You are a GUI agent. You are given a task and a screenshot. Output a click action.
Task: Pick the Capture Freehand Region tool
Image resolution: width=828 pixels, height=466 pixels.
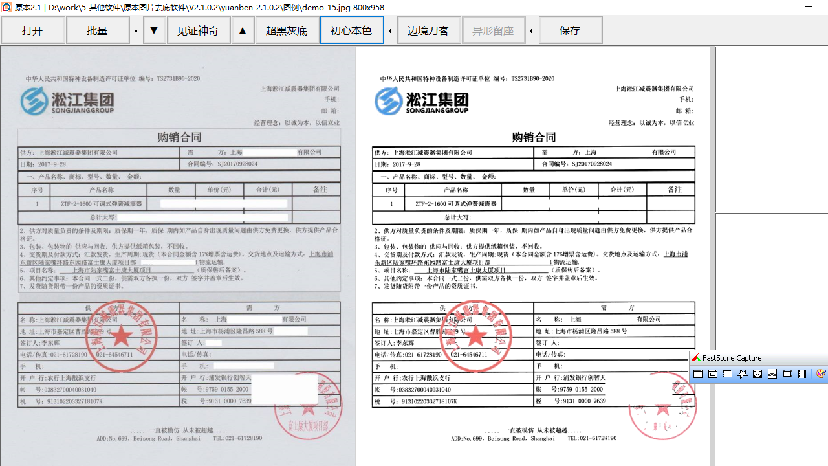pos(741,373)
